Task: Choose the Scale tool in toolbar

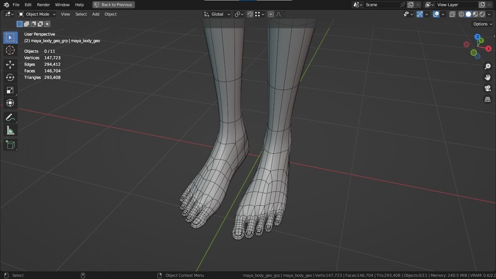Action: click(x=10, y=90)
